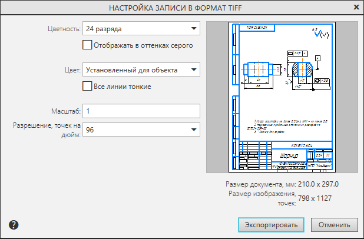The image size is (364, 239).
Task: Open the help question mark icon
Action: tap(14, 224)
